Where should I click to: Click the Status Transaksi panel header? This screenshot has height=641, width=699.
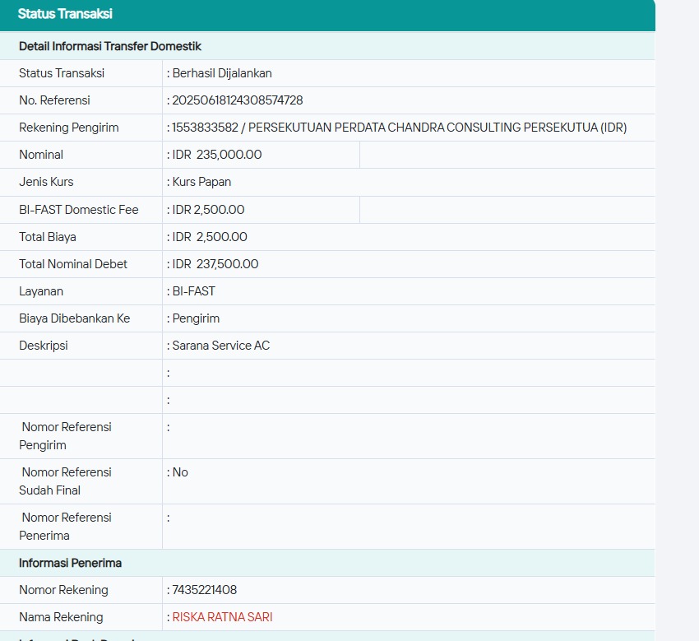coord(66,14)
